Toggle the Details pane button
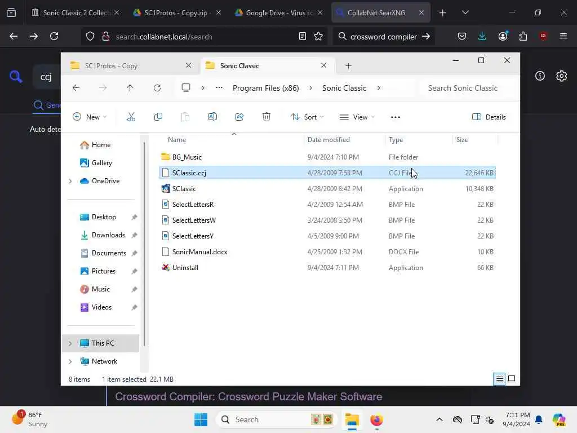 [489, 117]
